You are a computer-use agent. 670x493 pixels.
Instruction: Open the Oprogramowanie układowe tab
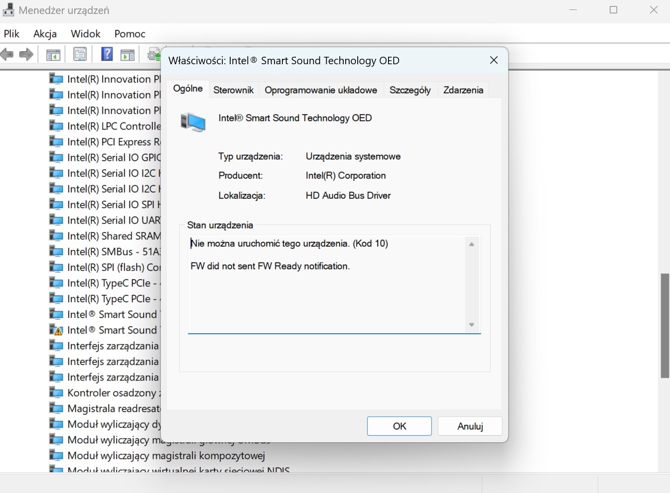point(321,90)
